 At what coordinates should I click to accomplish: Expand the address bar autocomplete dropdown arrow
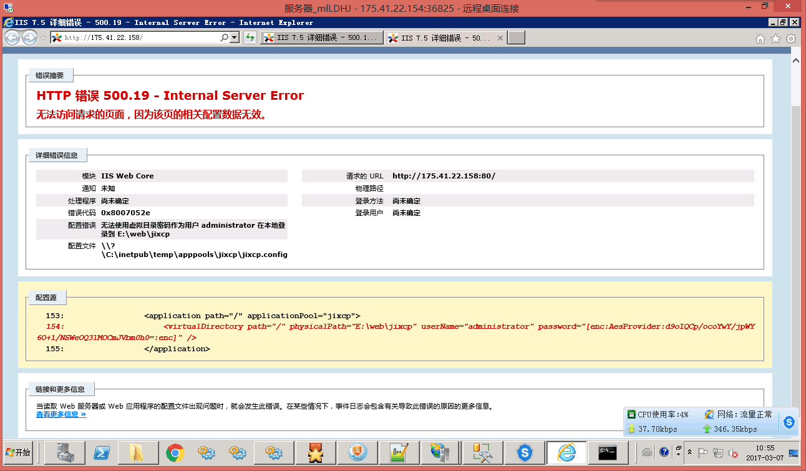pos(235,38)
